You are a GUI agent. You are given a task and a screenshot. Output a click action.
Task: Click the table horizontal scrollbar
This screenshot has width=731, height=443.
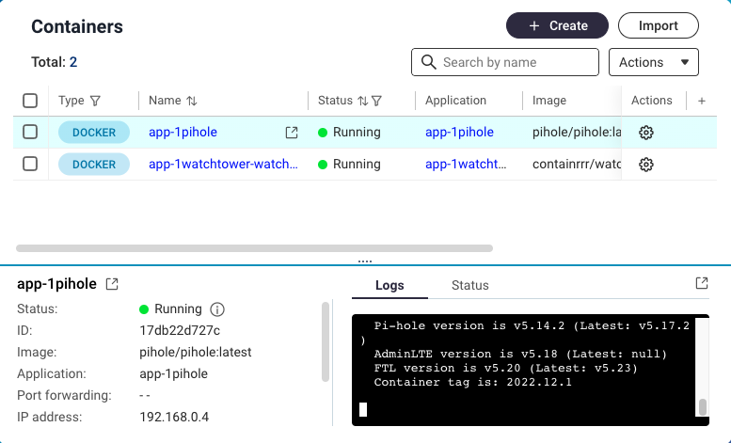255,248
